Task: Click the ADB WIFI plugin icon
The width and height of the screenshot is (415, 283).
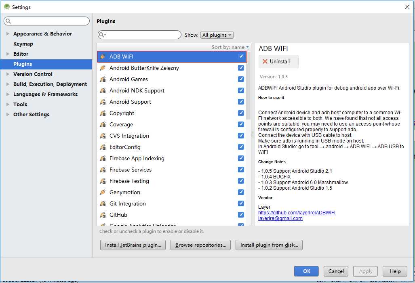Action: (103, 57)
